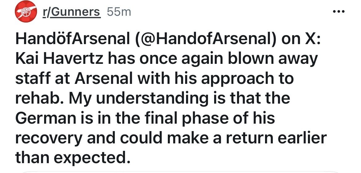
Task: Click the word "recovery" in the post
Action: click(x=49, y=137)
